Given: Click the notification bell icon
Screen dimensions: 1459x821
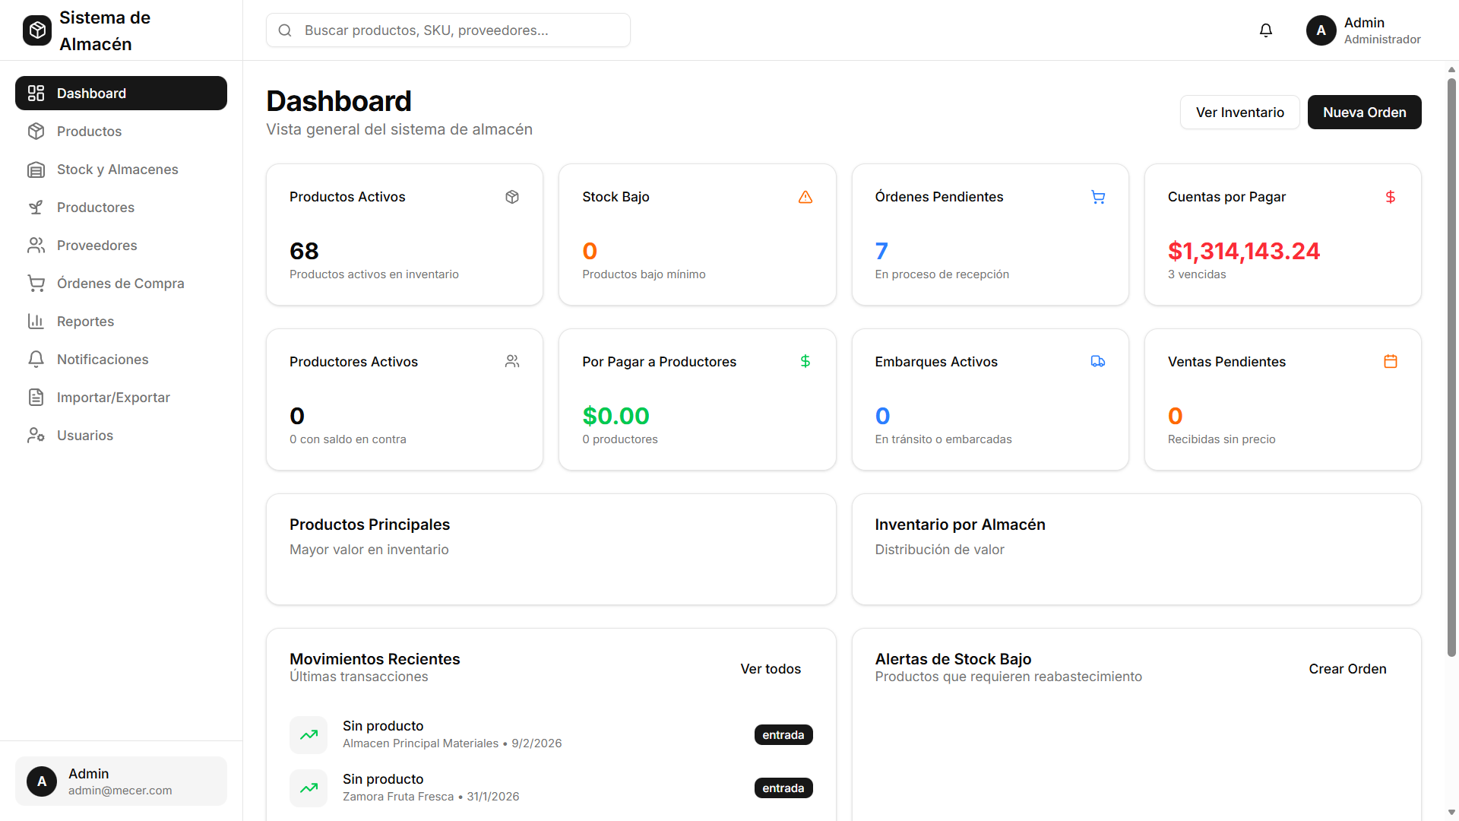Looking at the screenshot, I should coord(1265,30).
